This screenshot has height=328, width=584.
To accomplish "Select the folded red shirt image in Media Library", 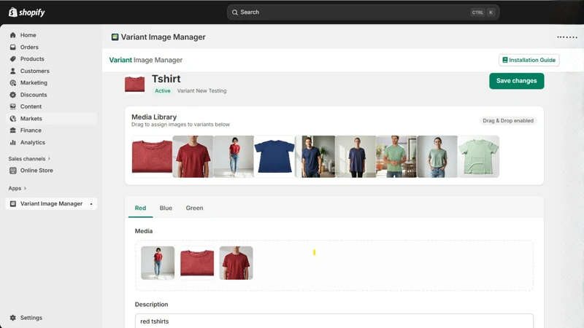I will tap(152, 157).
